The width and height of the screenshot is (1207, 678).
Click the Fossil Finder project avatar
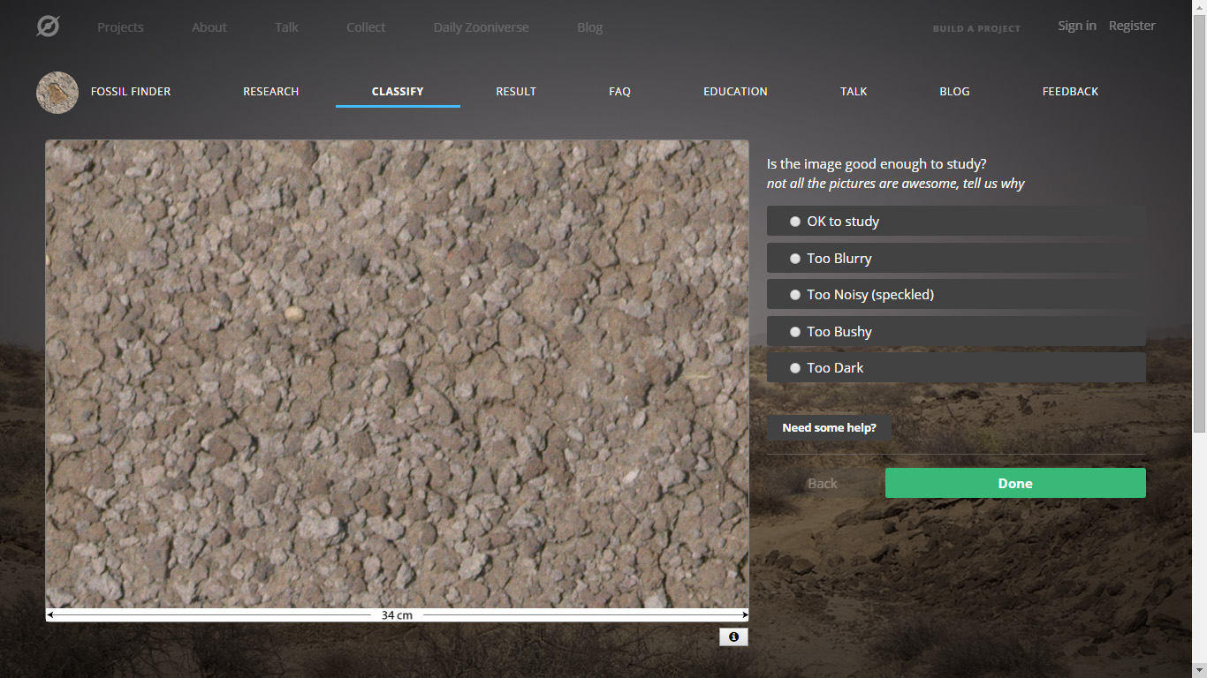(57, 92)
